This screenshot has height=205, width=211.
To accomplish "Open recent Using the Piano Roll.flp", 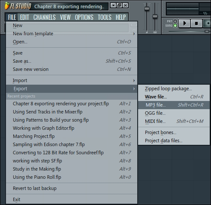I will pos(72,177).
